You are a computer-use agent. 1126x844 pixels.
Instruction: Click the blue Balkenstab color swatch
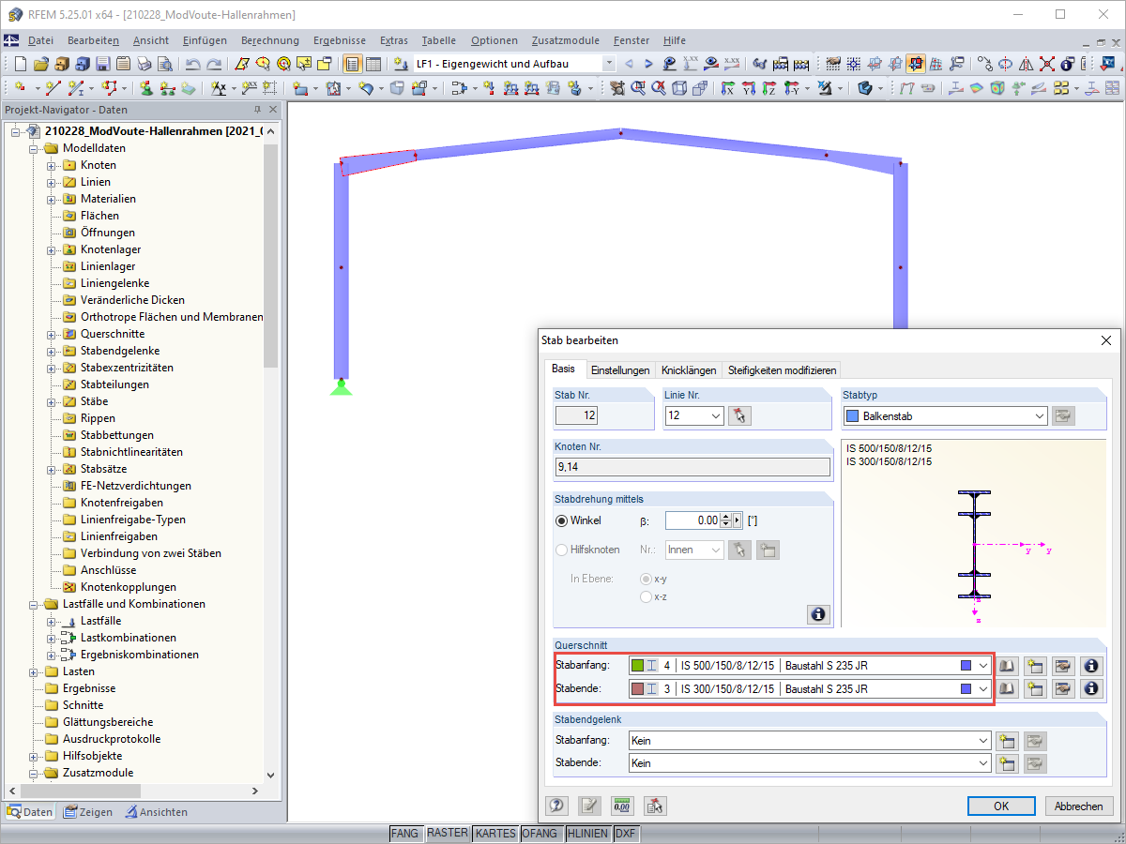click(x=852, y=415)
